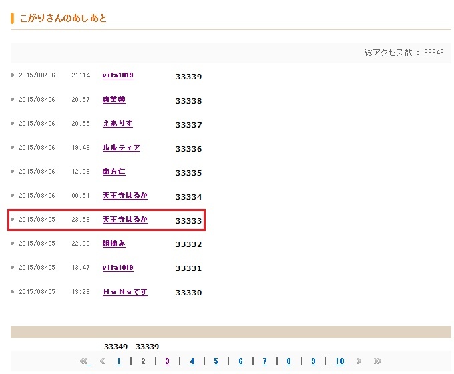Select page 4 in the pagination bar
Screen dimensions: 454x374
click(x=192, y=361)
